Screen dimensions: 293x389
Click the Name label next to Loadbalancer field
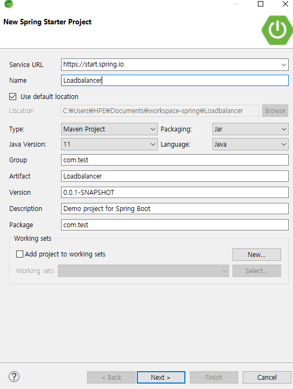[x=18, y=81]
